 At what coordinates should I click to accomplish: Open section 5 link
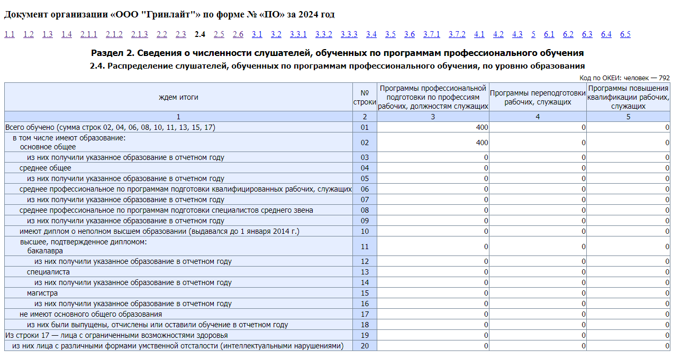[x=533, y=34]
